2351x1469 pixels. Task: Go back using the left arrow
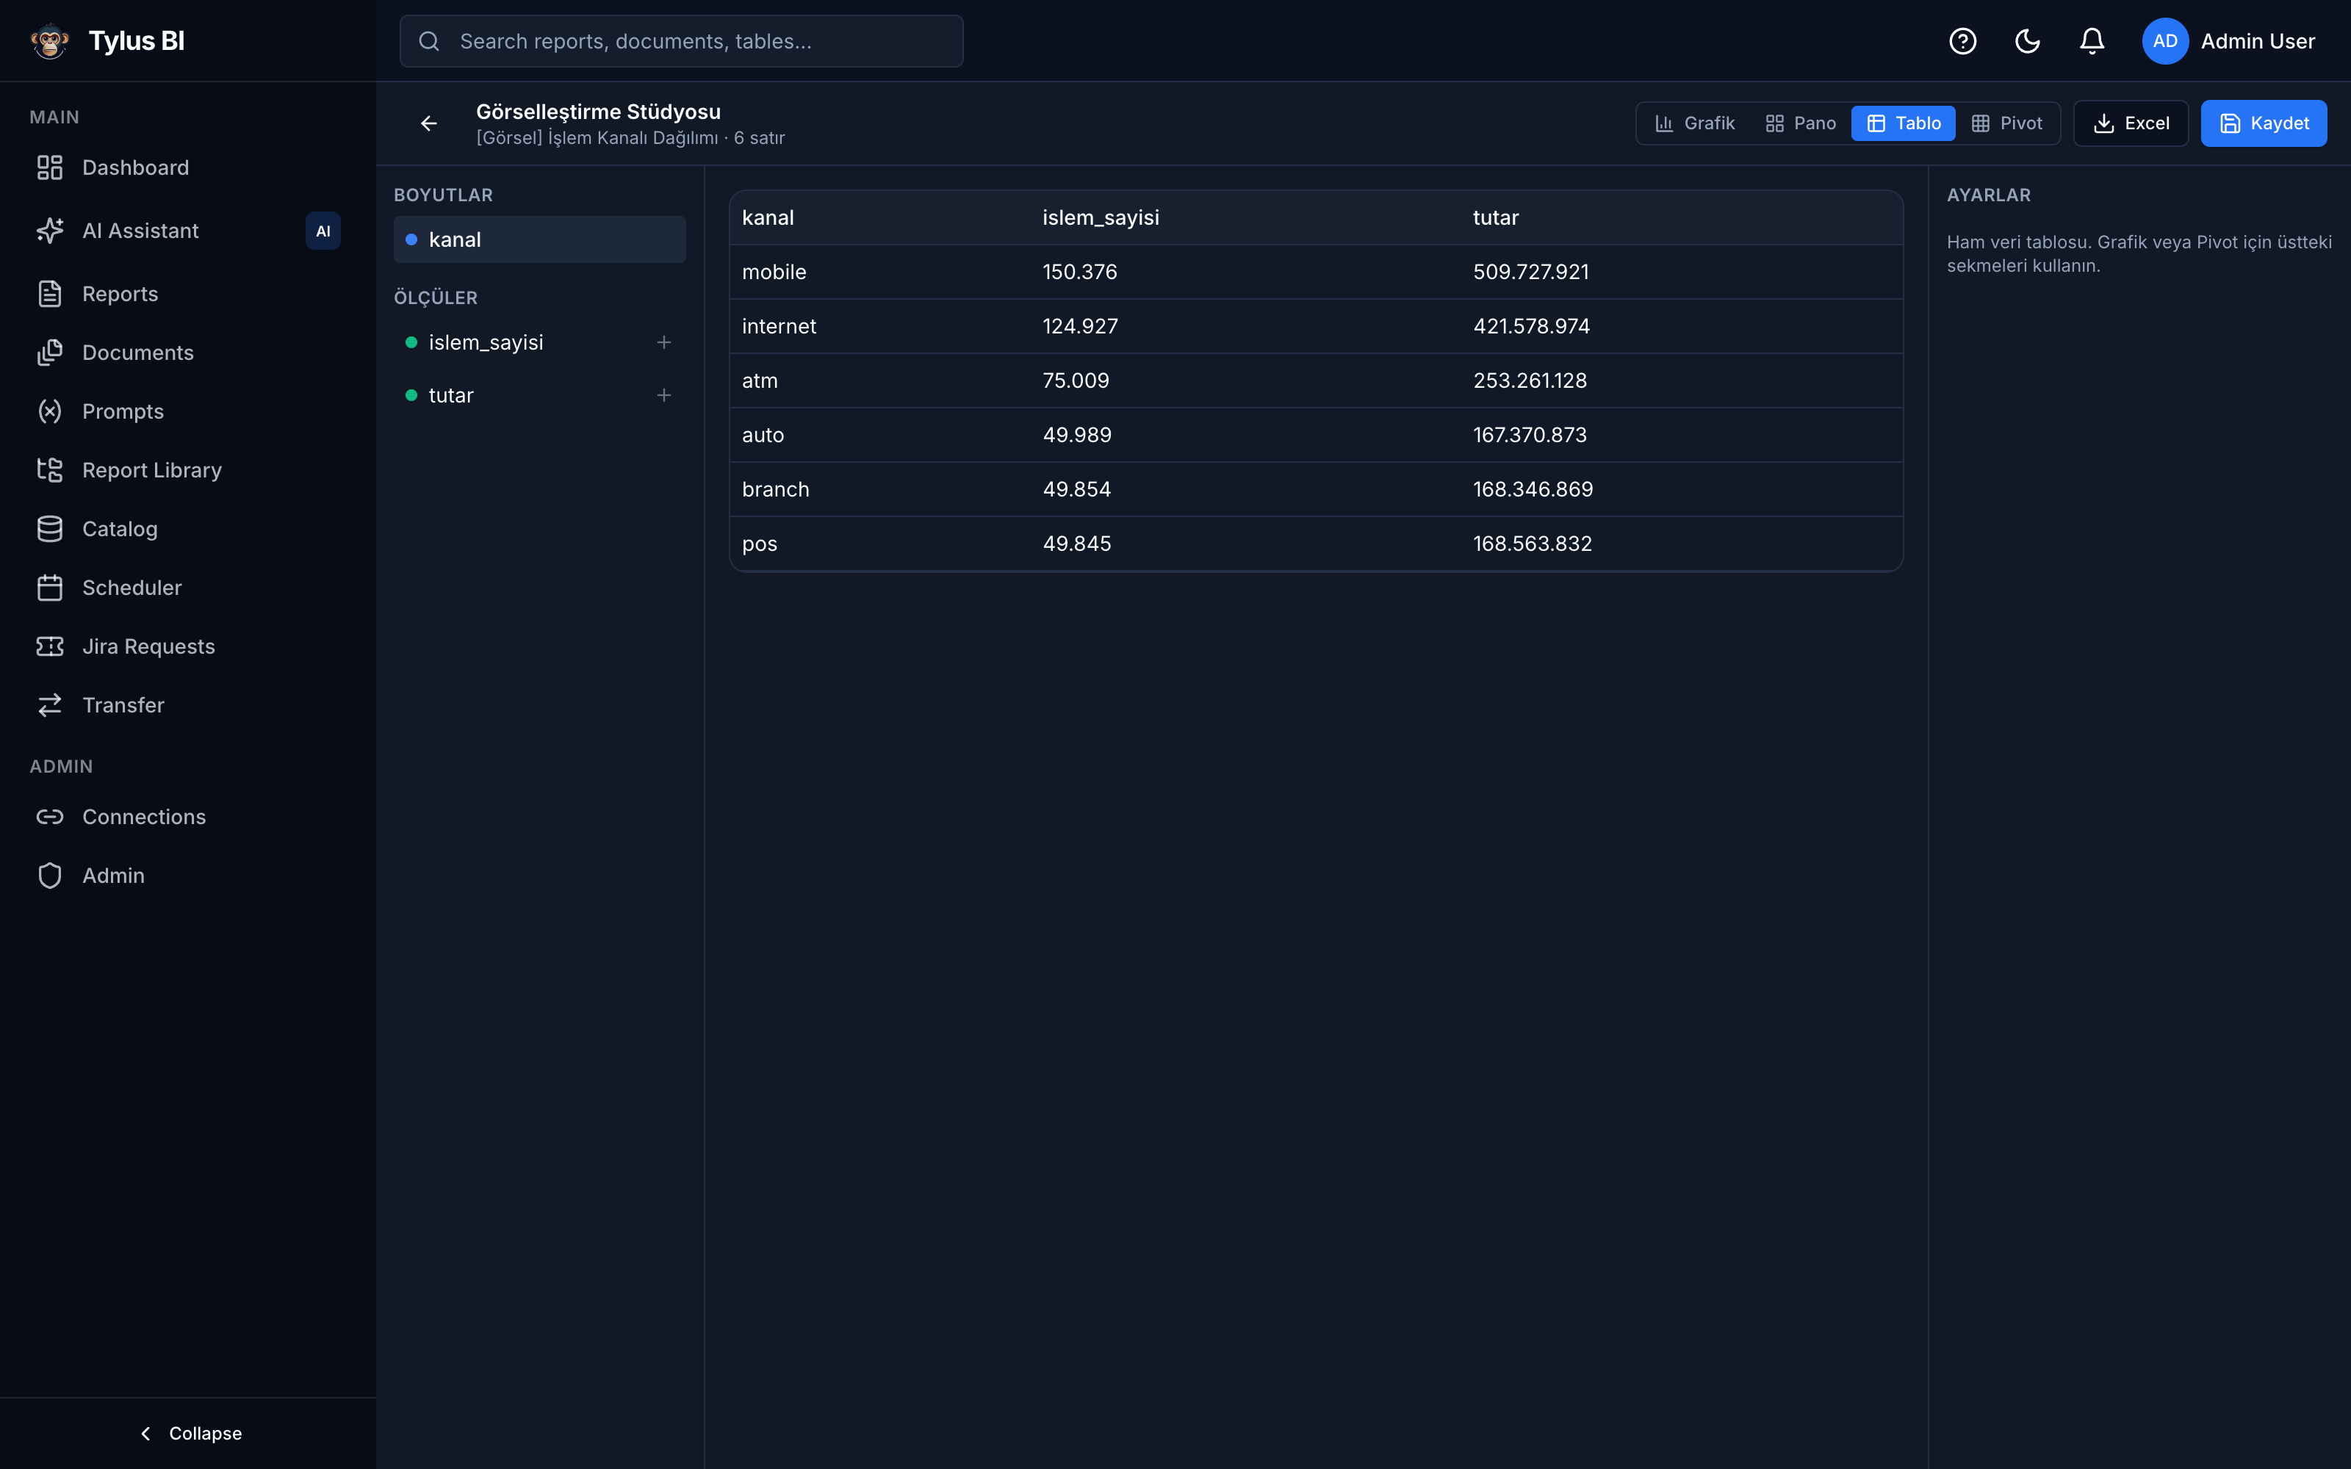coord(428,123)
